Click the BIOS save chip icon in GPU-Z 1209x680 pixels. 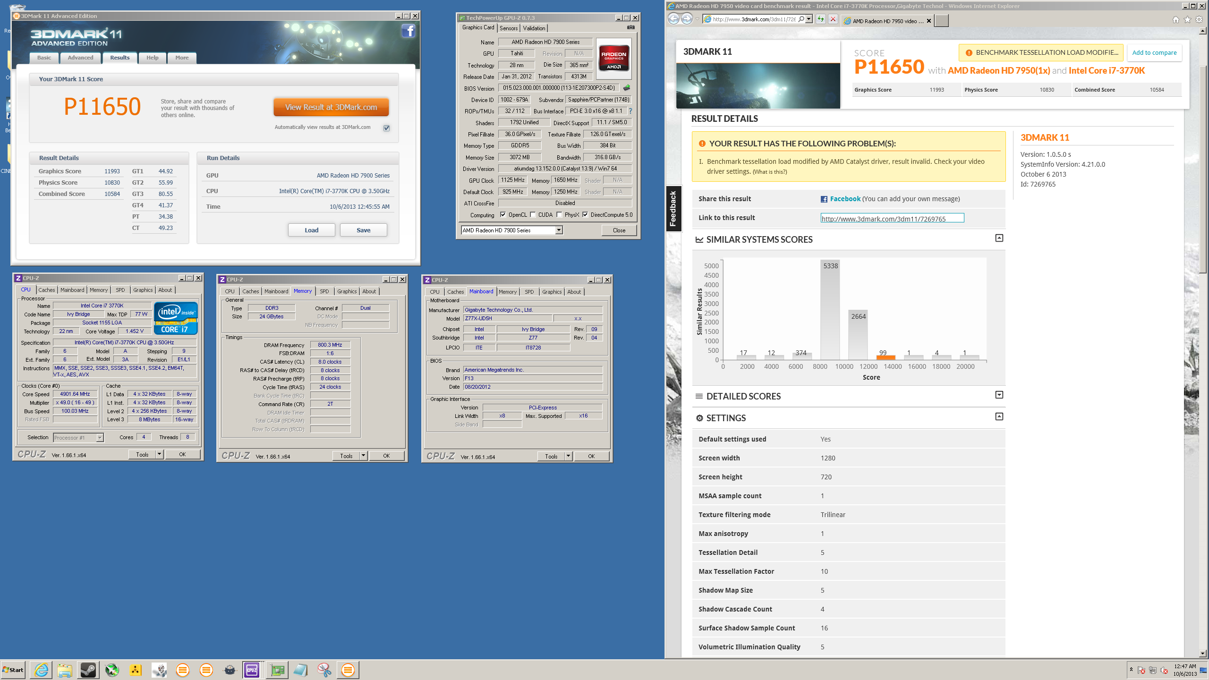627,88
